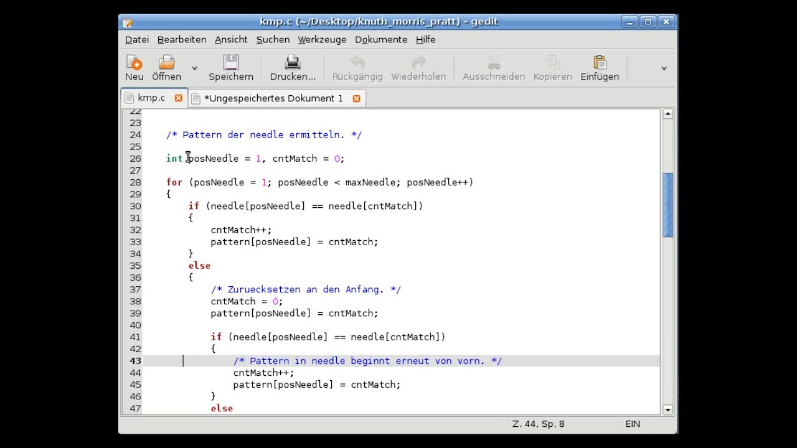Switch to Ungespeichertes Dokument 1 tab
Screen dimensions: 797x448
[x=273, y=98]
